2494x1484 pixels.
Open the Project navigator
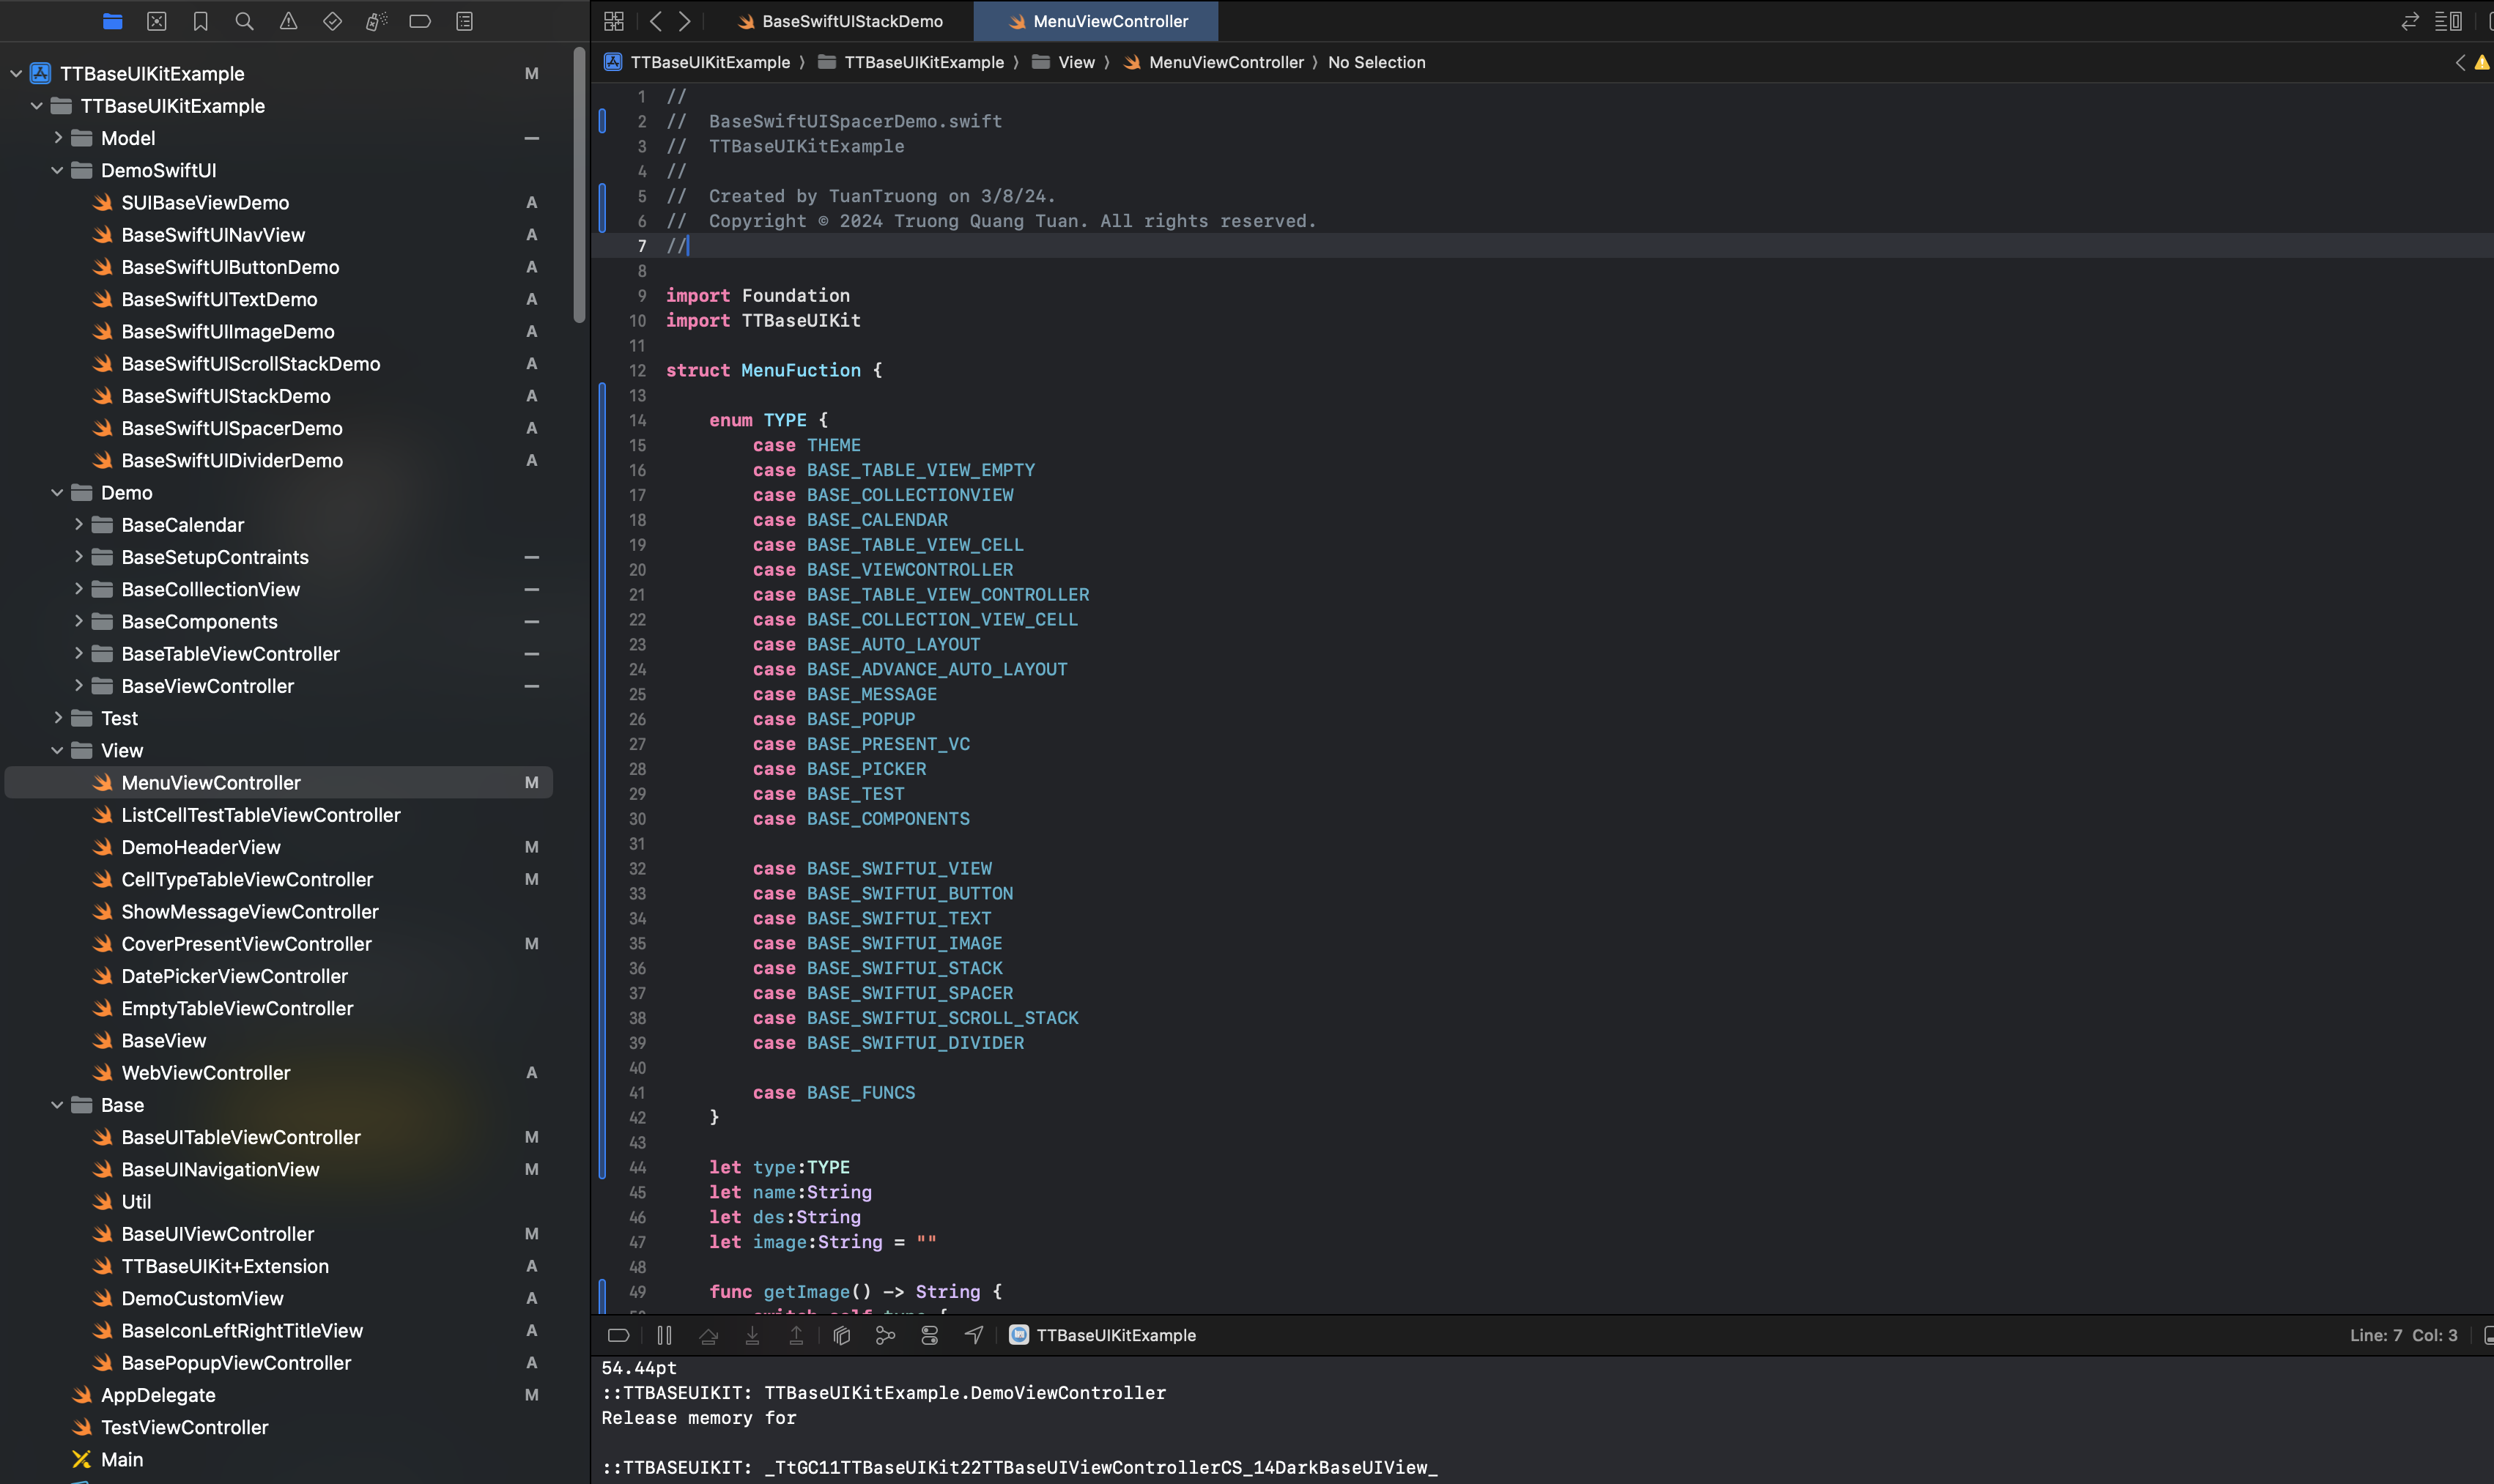(113, 21)
